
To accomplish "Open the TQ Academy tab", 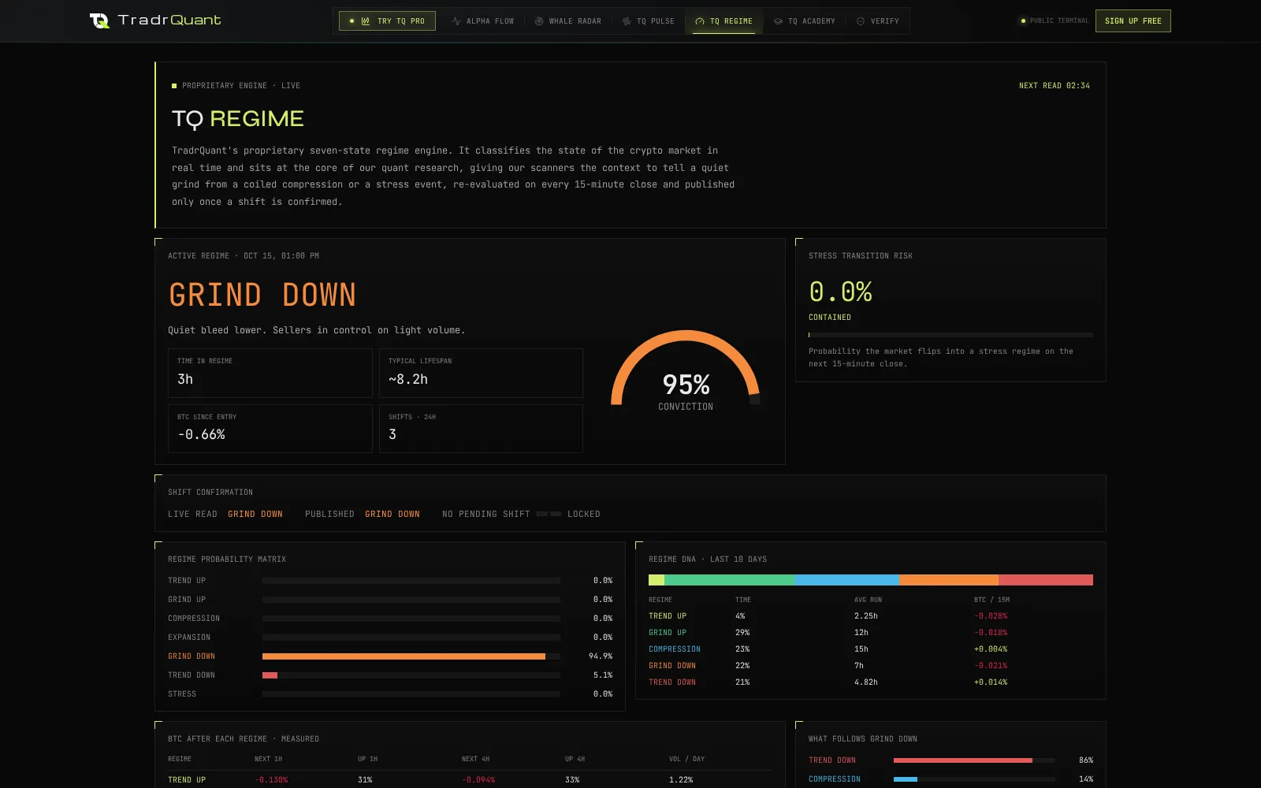I will 805,21.
